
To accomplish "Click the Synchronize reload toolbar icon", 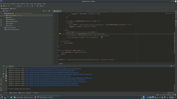I will pos(6,6).
